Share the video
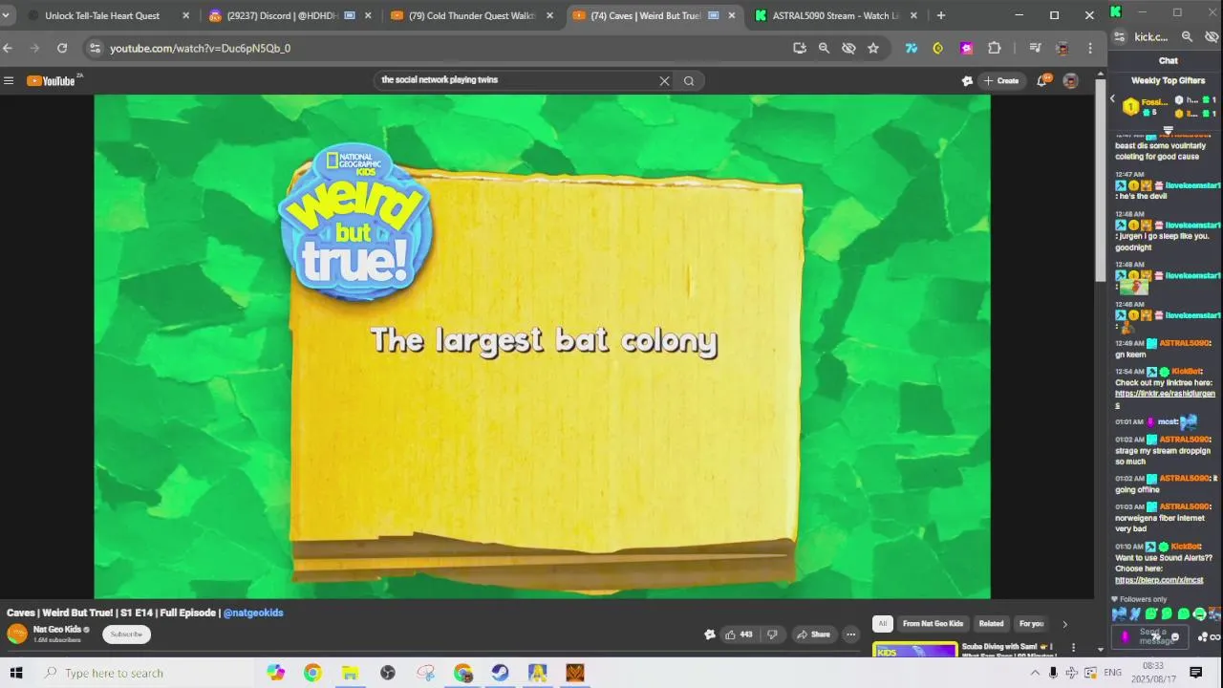 [x=814, y=634]
